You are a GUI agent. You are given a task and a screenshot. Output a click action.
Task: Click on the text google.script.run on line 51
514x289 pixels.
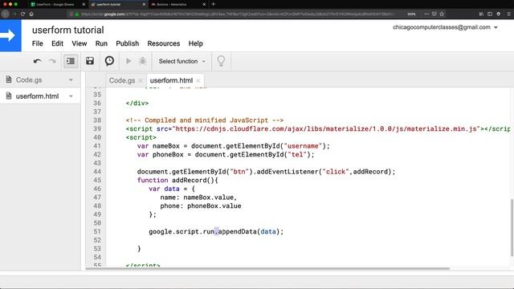pyautogui.click(x=182, y=232)
